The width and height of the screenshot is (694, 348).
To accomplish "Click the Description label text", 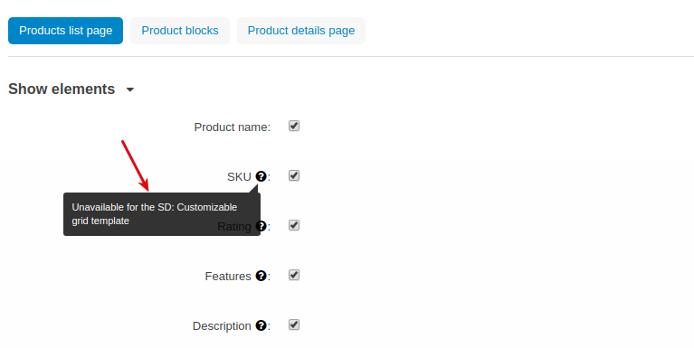I will (x=222, y=326).
